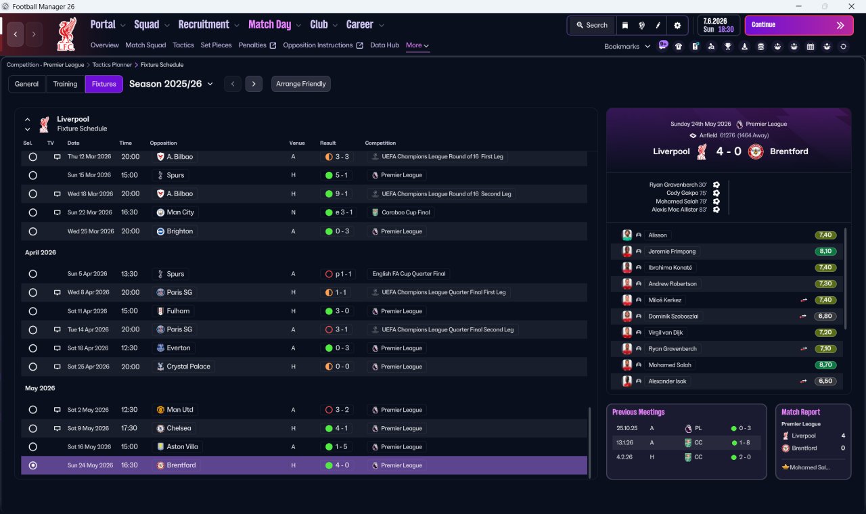866x514 pixels.
Task: Click the training cone bookmark icon
Action: [744, 47]
